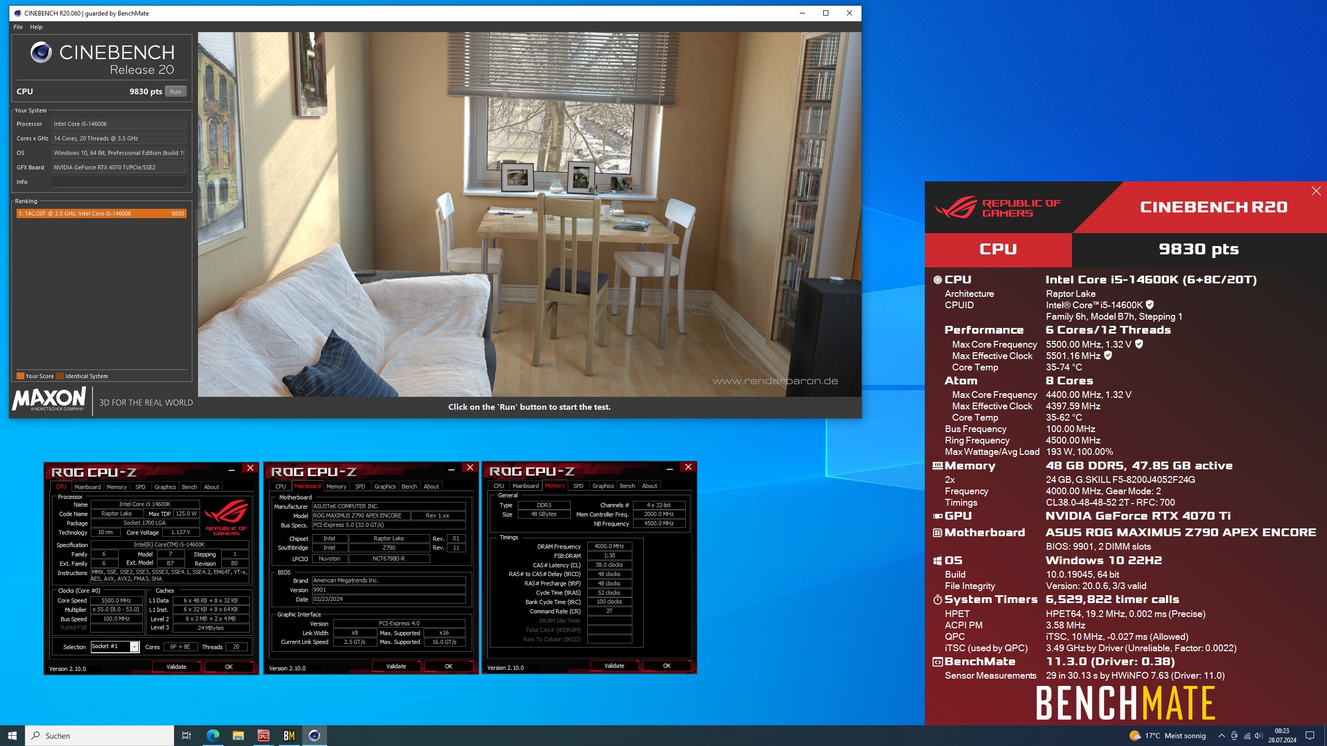1327x746 pixels.
Task: Click the shield icon next to CPUID i5-14600K
Action: tap(1150, 305)
